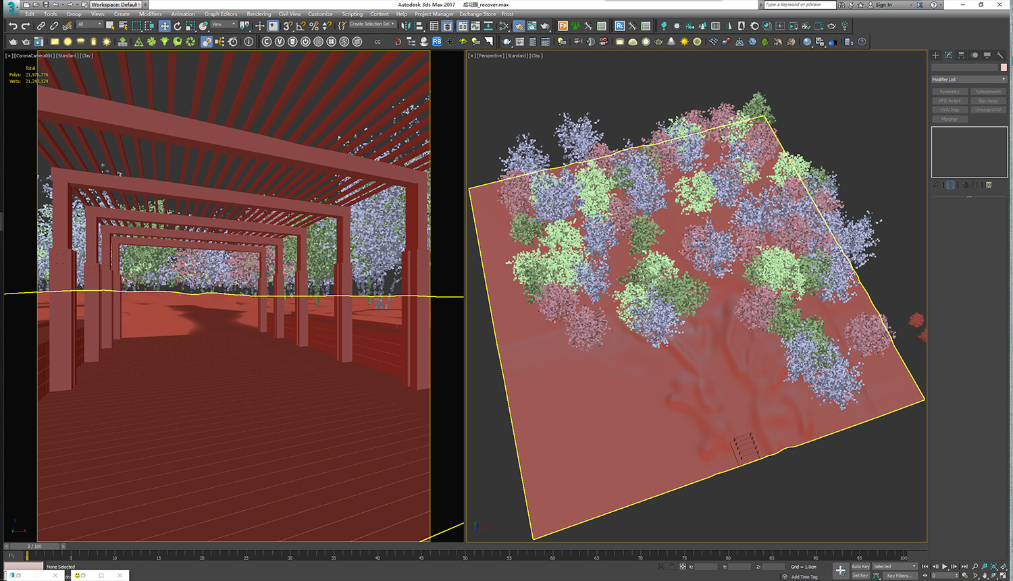This screenshot has width=1013, height=581.
Task: Click the Symmetry modifier button
Action: click(x=950, y=92)
